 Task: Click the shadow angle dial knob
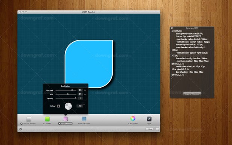tap(68, 106)
